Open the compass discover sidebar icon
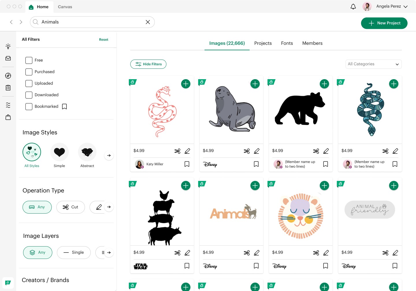The width and height of the screenshot is (416, 291). [x=8, y=76]
